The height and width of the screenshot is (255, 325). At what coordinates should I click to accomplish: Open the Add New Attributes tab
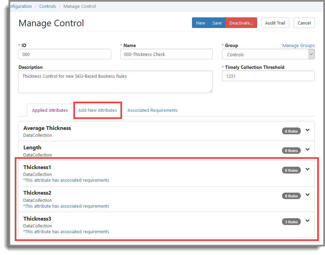pyautogui.click(x=98, y=110)
